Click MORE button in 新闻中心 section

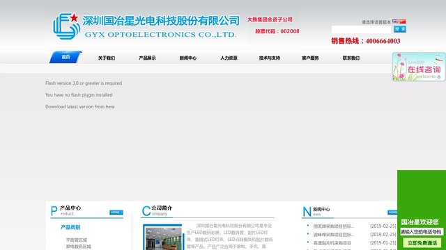392,212
